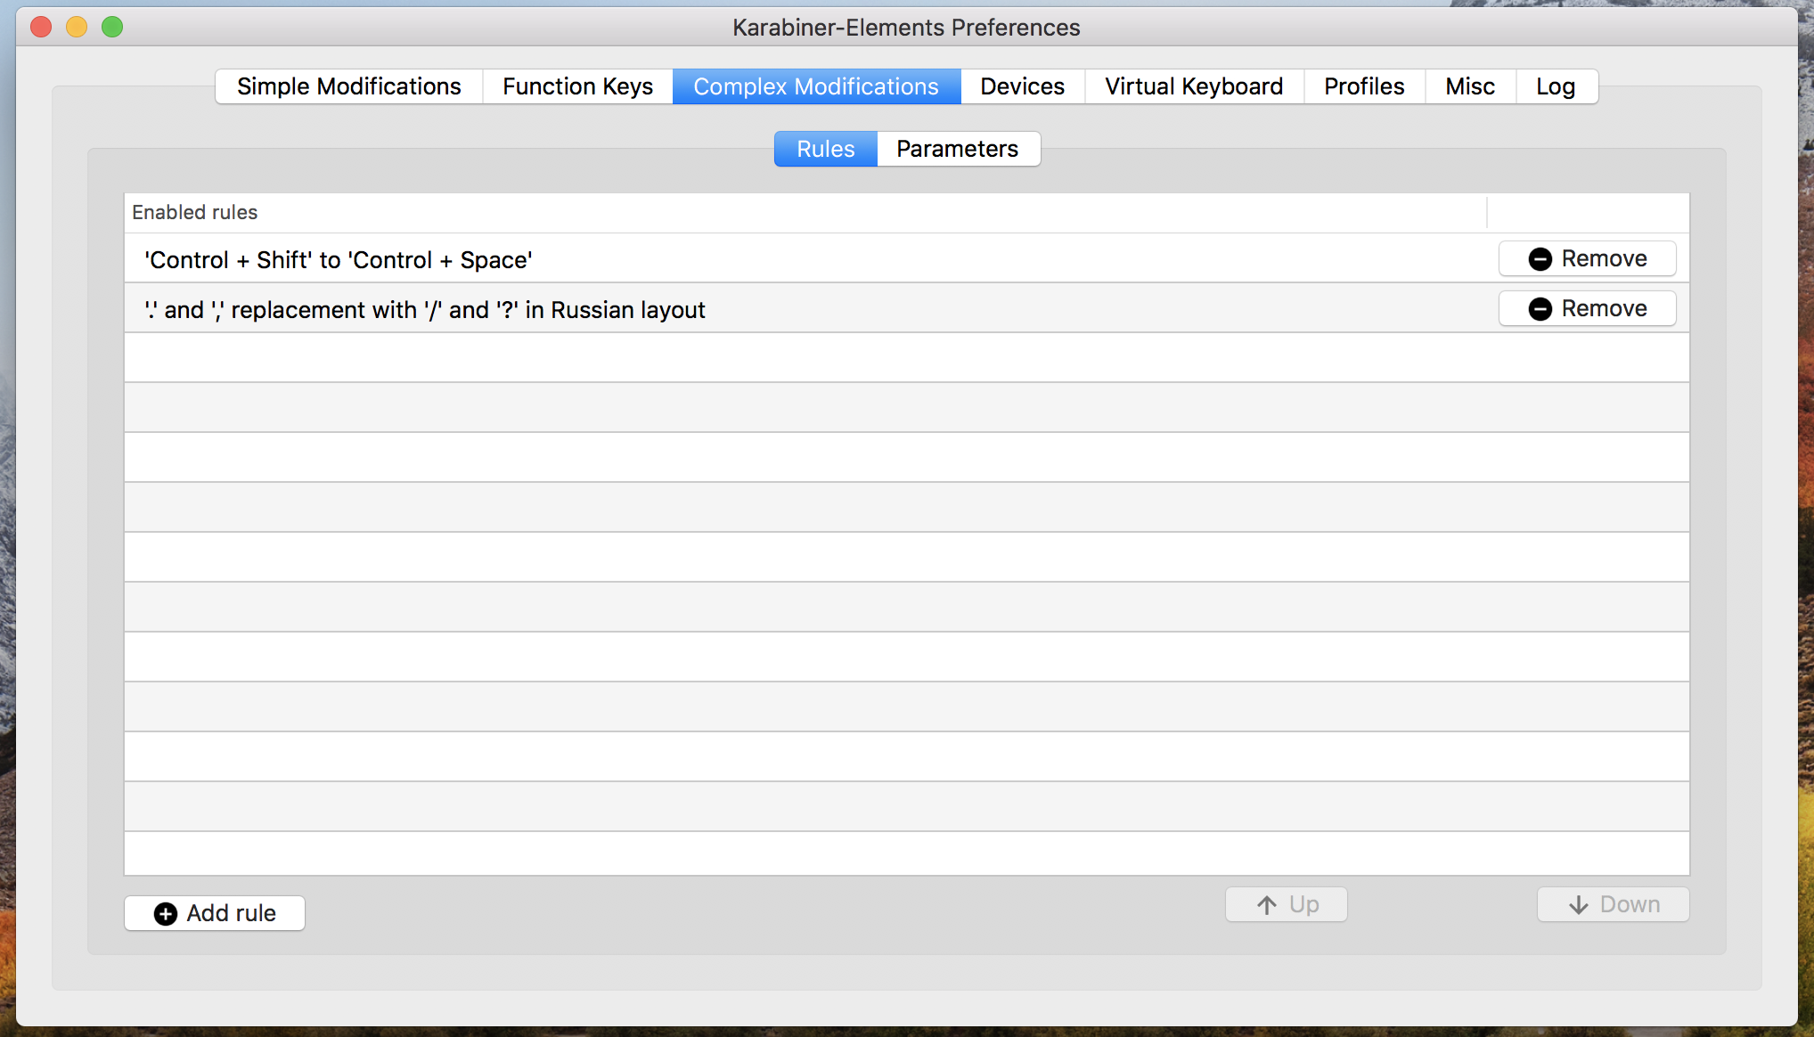1814x1037 pixels.
Task: Open the Log tab
Action: pos(1556,86)
